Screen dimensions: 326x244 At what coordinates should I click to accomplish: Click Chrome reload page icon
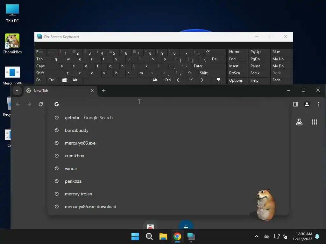tap(41, 104)
